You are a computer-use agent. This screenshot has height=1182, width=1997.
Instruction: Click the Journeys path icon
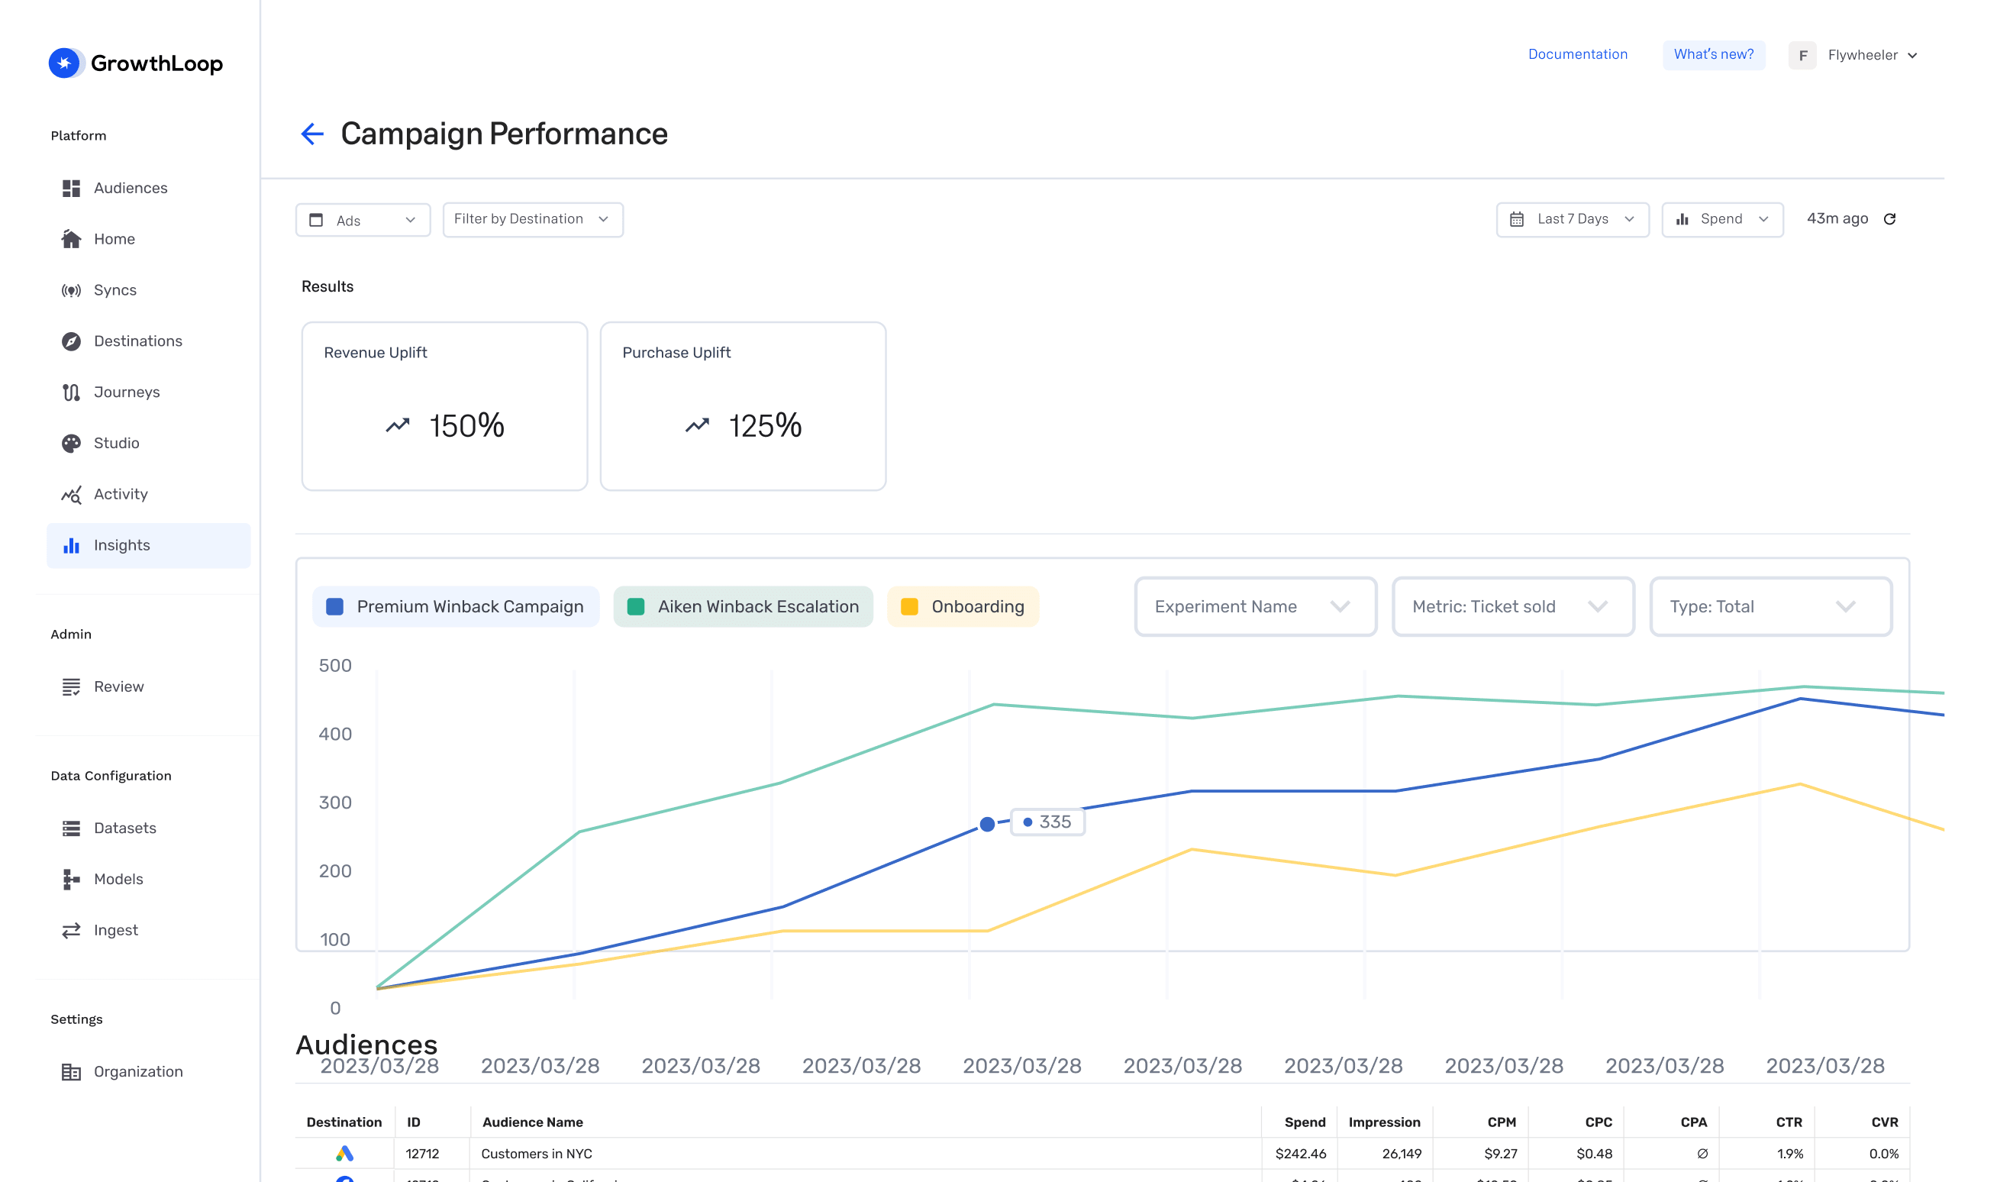coord(71,392)
